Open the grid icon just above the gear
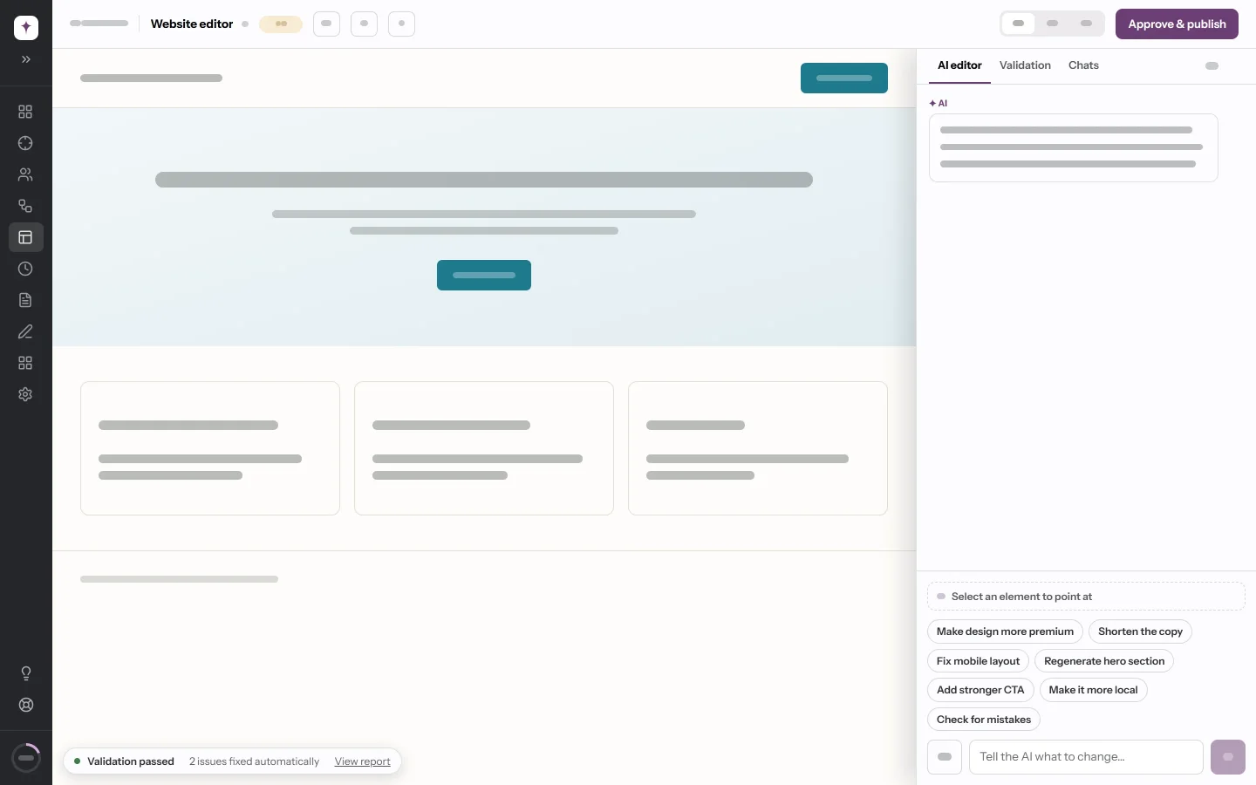 click(25, 363)
